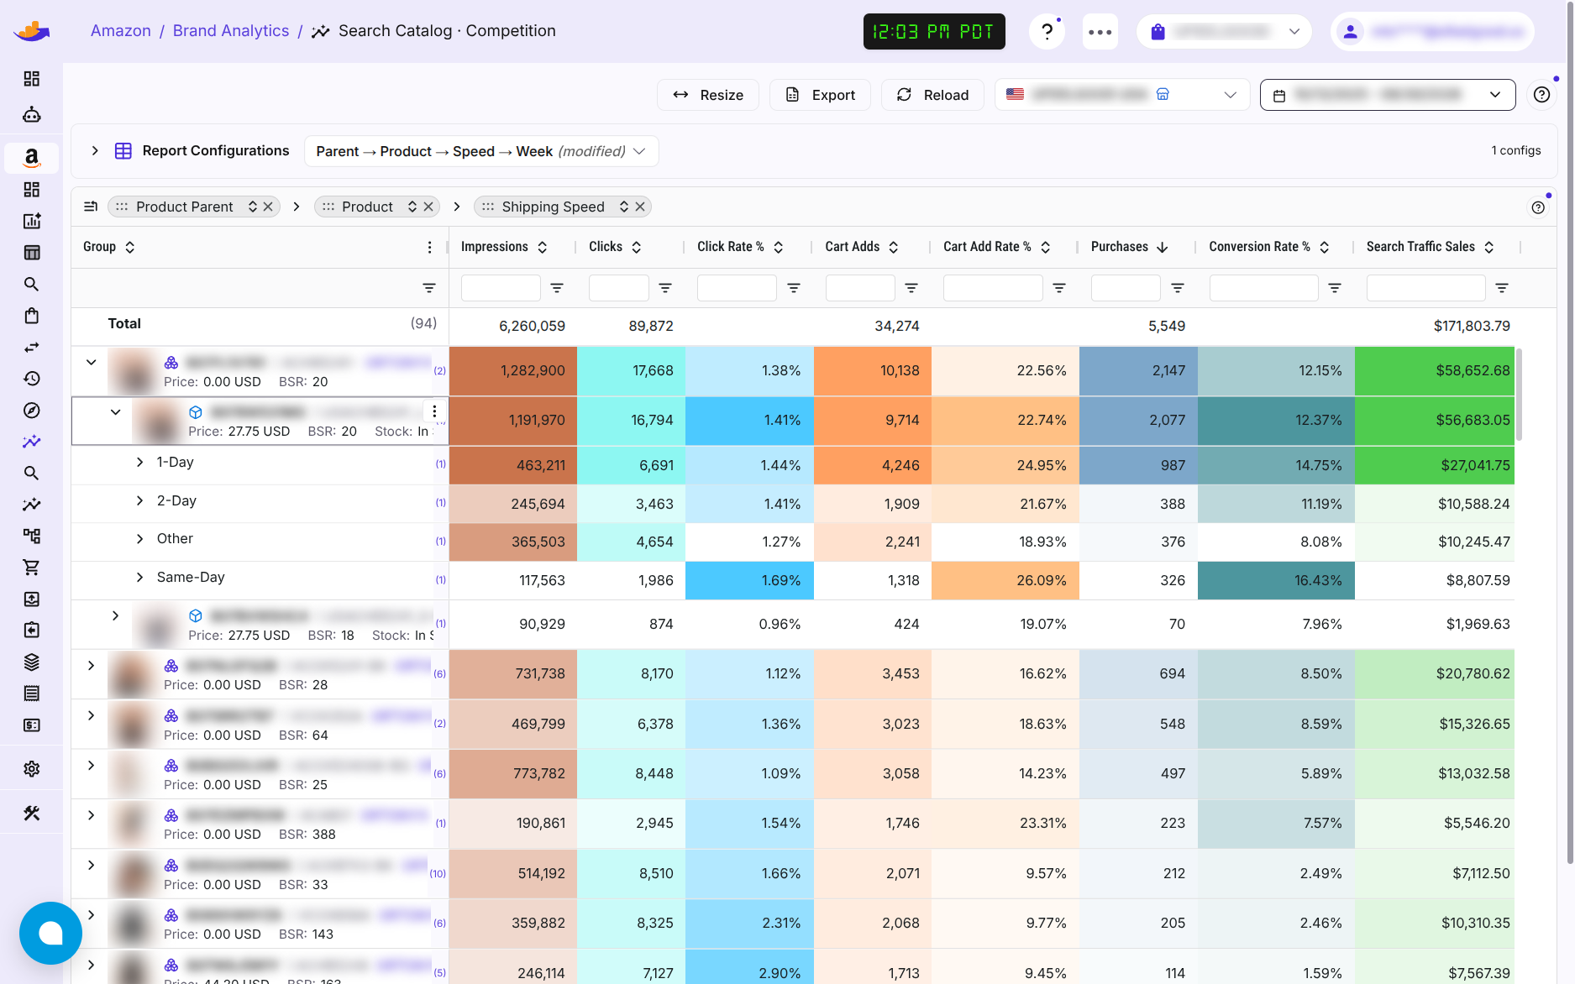Expand the Same-Day shipping row
Screen dimensions: 1575x984
(x=140, y=578)
